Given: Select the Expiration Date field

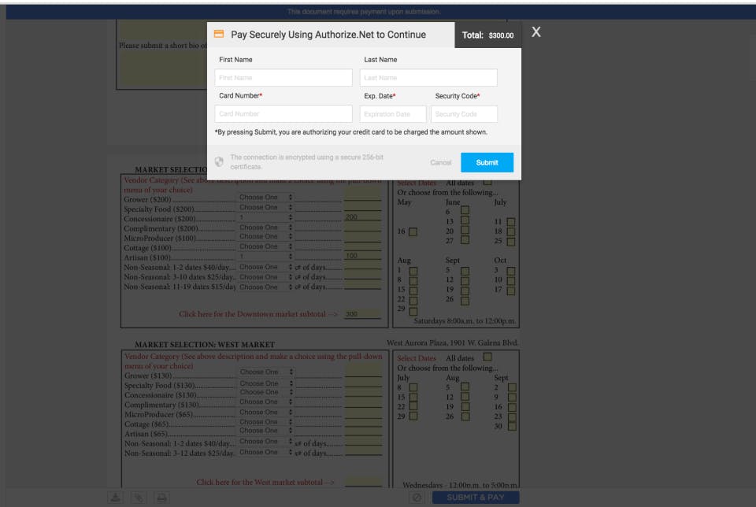Looking at the screenshot, I should point(393,114).
